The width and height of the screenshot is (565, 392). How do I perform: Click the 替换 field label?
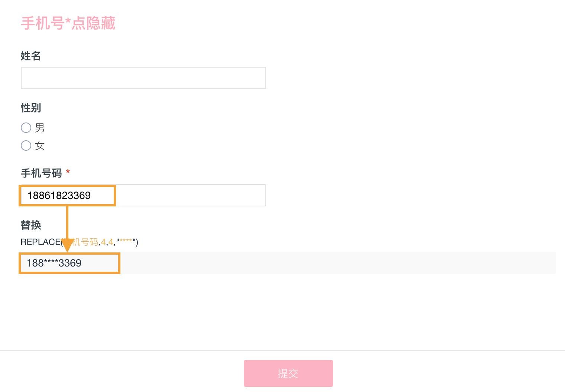(31, 225)
